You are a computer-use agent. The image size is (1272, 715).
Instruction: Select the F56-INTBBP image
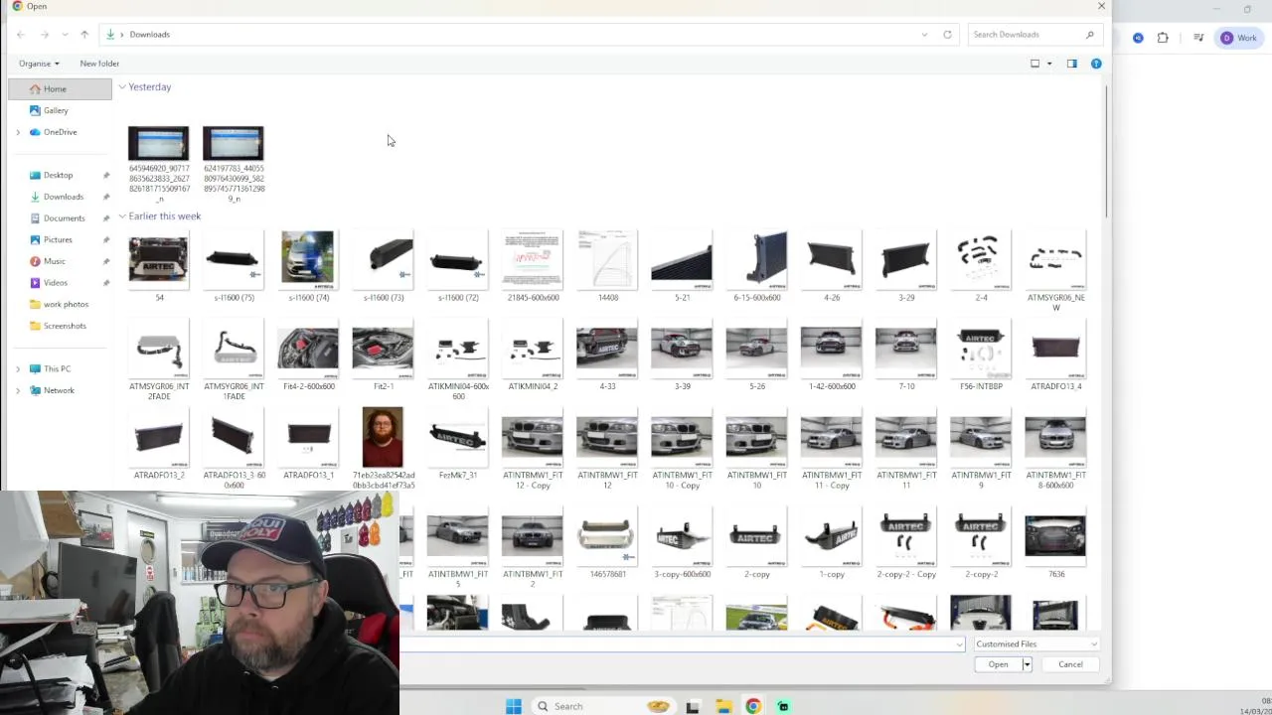981,356
